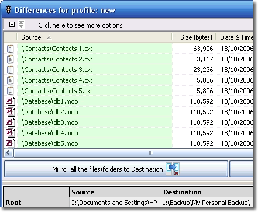Screen dimensions: 258x212
Task: Click Access database icon for db3.mdb
Action: [11, 122]
